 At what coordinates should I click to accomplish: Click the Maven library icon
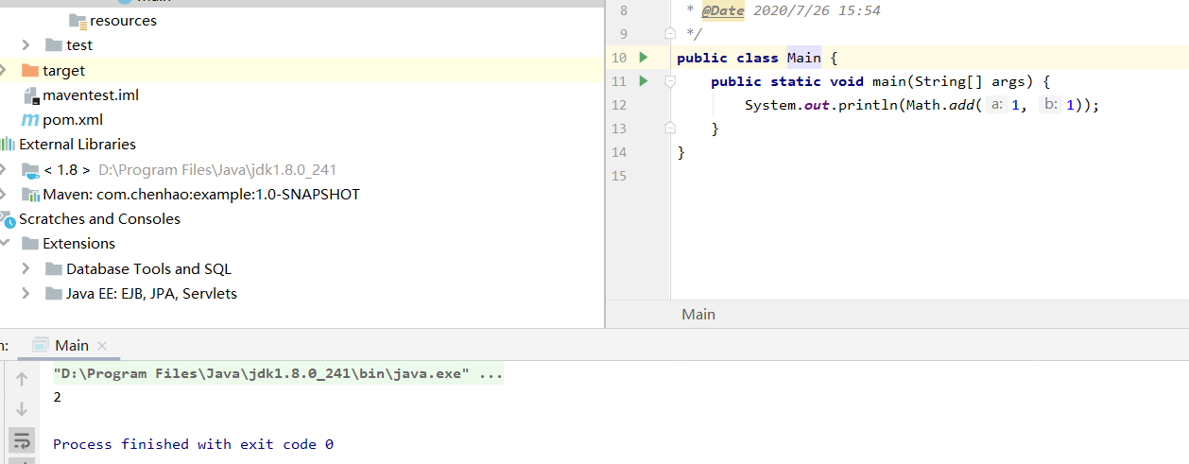coord(29,195)
